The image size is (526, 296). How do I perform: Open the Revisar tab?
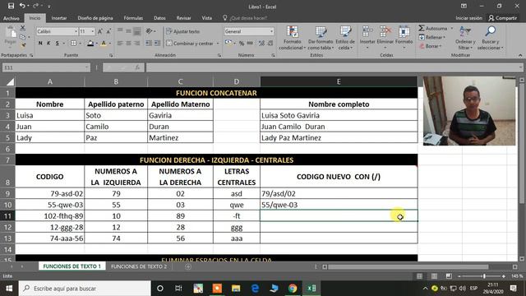pos(183,18)
